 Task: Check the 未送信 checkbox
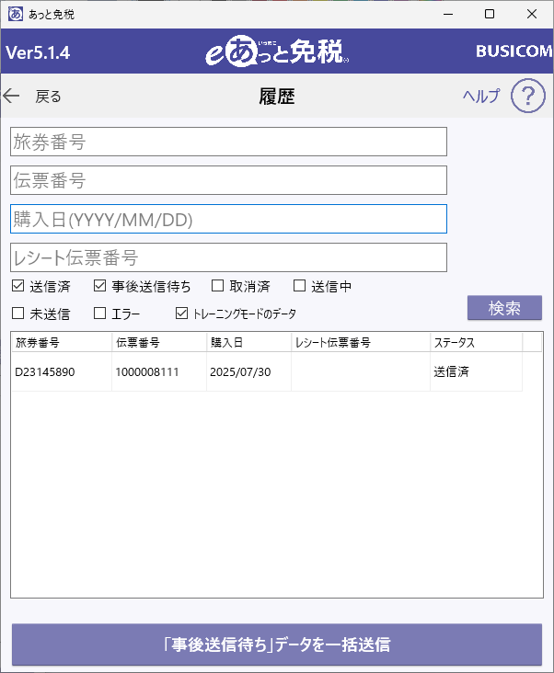pos(17,313)
